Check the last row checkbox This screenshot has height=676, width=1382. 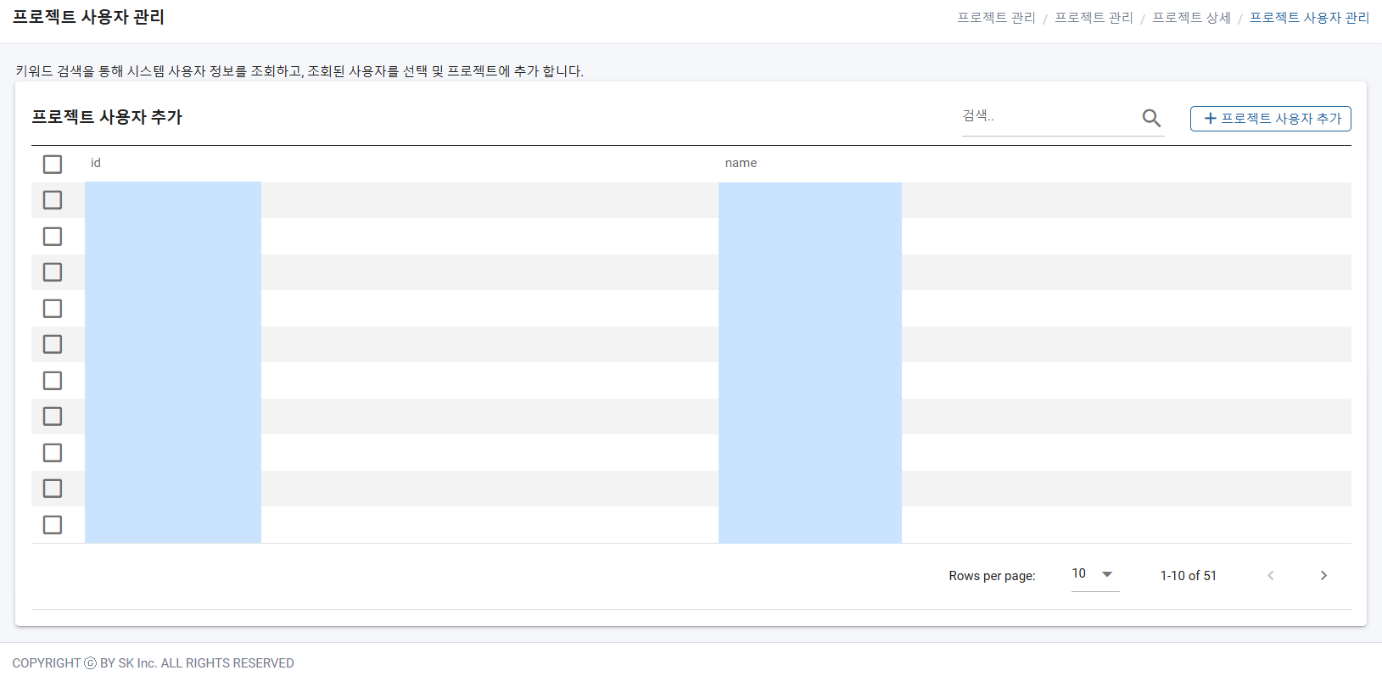pyautogui.click(x=53, y=524)
